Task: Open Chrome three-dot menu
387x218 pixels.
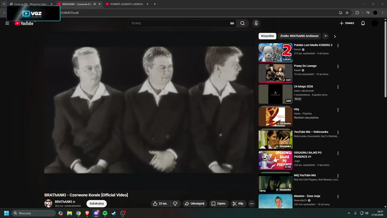Action: pos(382,13)
